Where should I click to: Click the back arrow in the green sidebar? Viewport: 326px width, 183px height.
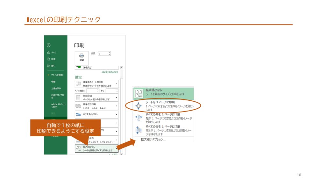48,45
